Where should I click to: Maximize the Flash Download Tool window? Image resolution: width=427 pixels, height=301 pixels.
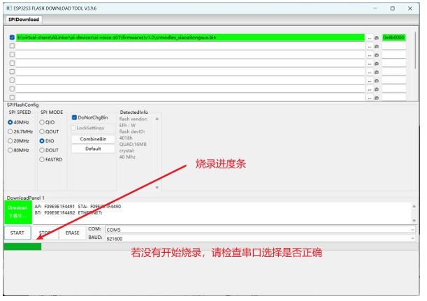[393, 8]
